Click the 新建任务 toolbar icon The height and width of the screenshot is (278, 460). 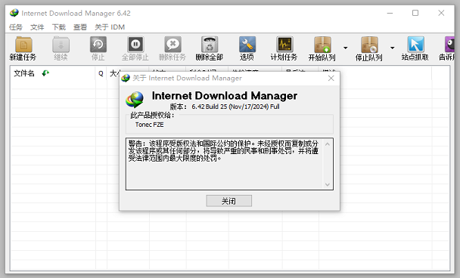pos(23,45)
